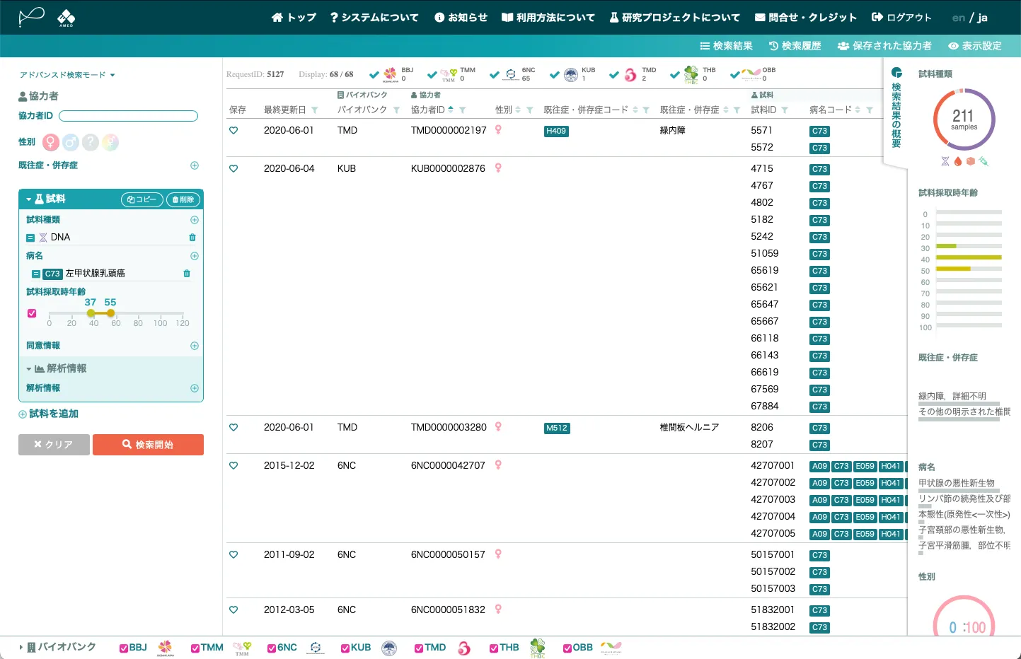Viewport: 1021px width, 659px height.
Task: Click the クリア button
Action: pos(54,445)
